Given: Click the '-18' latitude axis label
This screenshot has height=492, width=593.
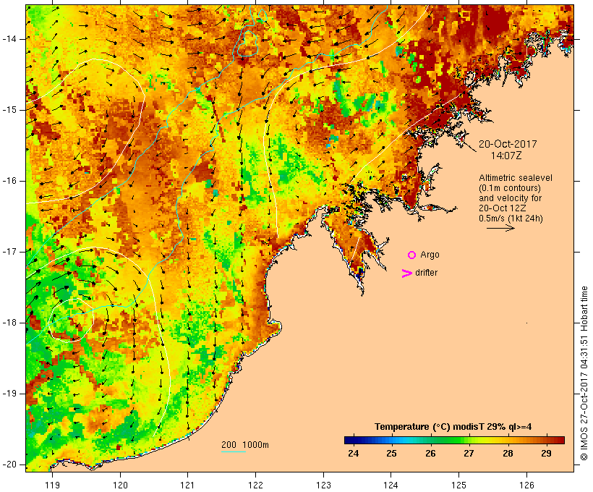Looking at the screenshot, I should [x=9, y=323].
